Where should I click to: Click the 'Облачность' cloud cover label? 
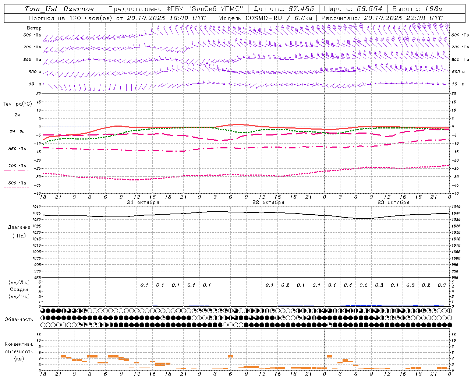[19, 319]
